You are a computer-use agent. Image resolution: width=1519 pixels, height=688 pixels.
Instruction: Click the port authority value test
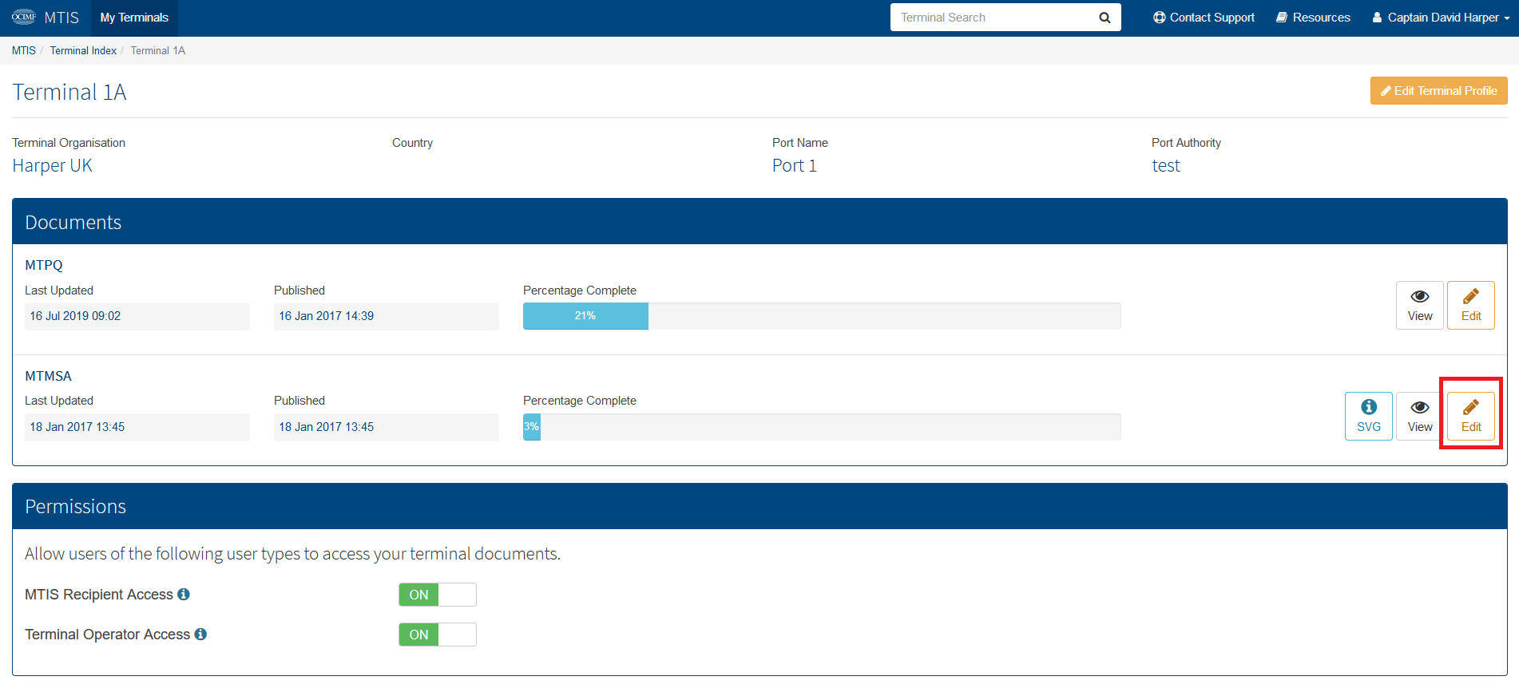[x=1165, y=165]
